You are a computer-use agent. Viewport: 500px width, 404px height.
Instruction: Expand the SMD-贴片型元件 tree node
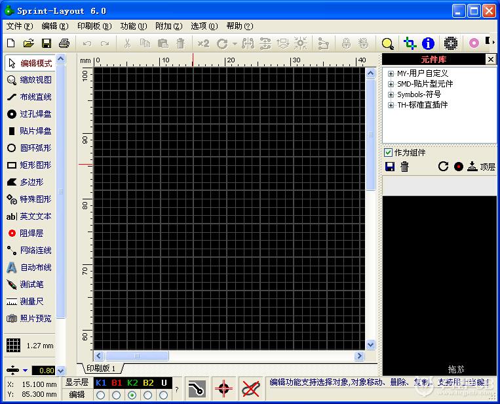pyautogui.click(x=391, y=84)
